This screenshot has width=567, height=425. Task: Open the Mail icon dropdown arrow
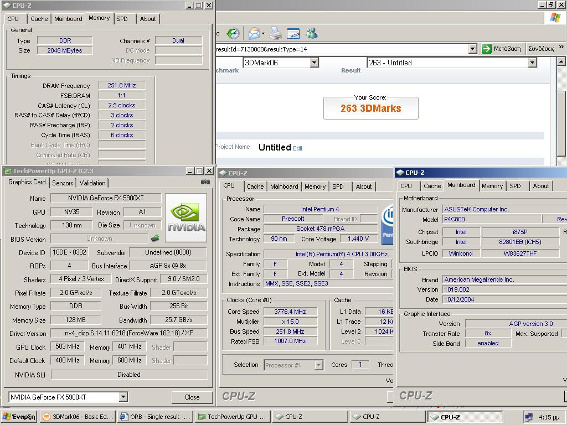pyautogui.click(x=263, y=34)
